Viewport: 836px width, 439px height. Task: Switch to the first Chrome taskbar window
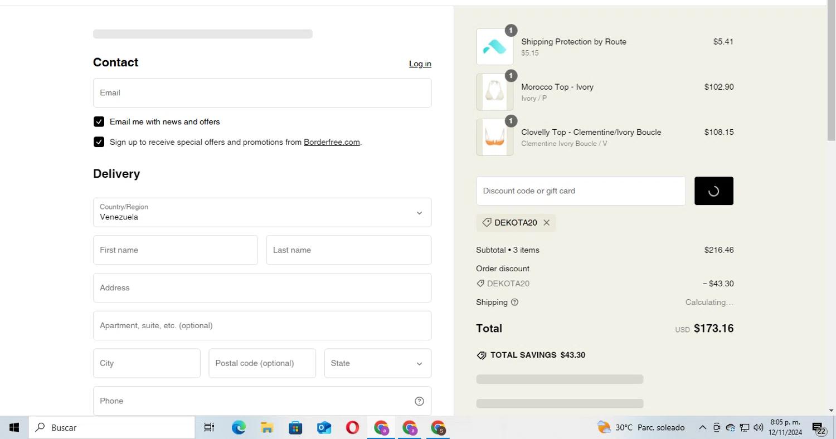tap(381, 428)
